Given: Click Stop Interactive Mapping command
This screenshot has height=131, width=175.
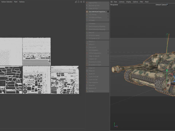Looking at the screenshot, I should 97,29.
